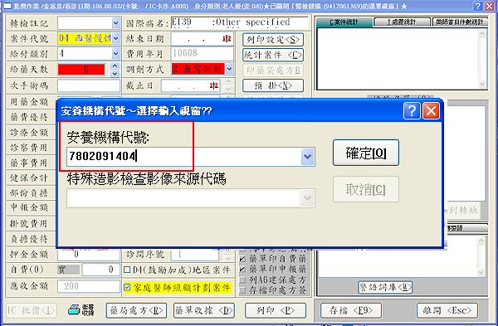Click the main window help icon

[477, 6]
